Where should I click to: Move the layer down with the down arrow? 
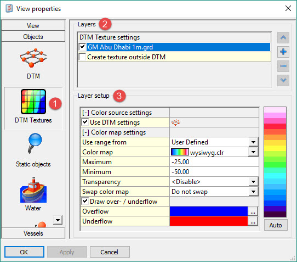point(283,80)
